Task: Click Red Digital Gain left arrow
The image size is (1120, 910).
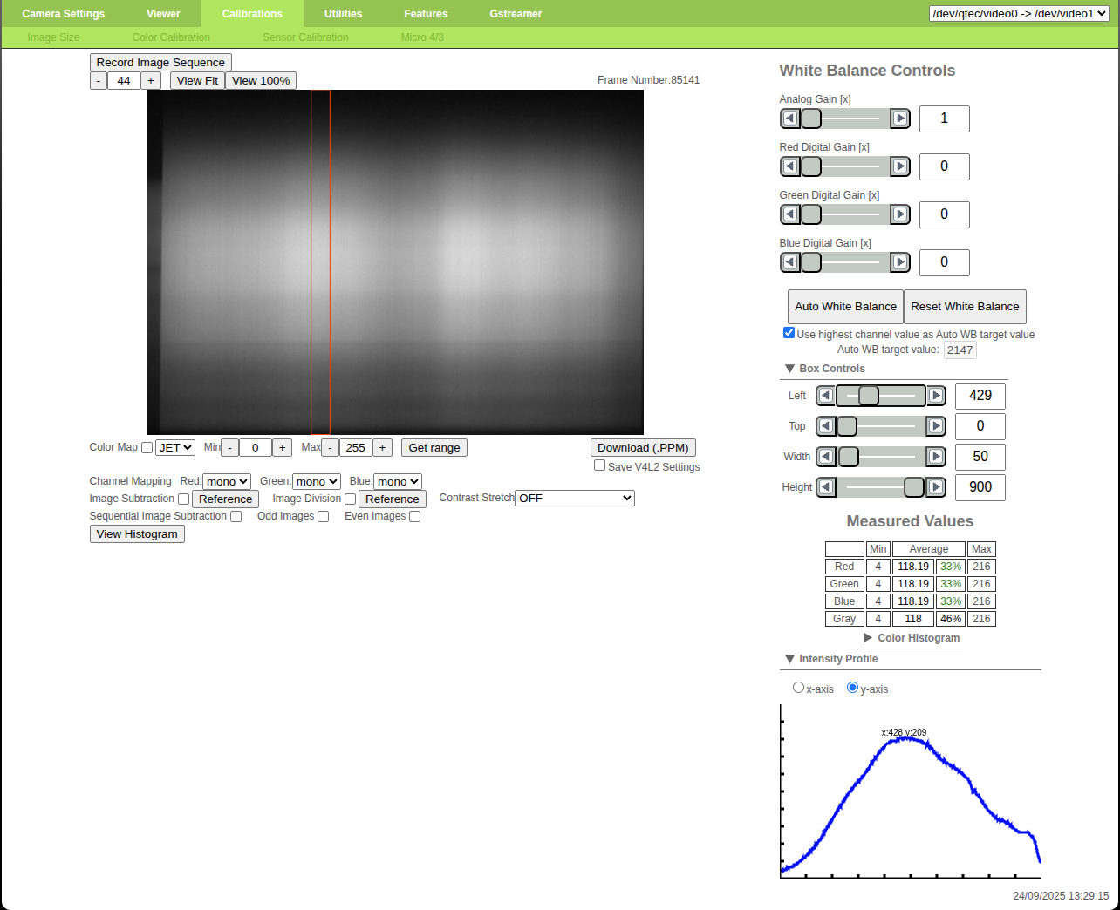Action: click(x=789, y=166)
